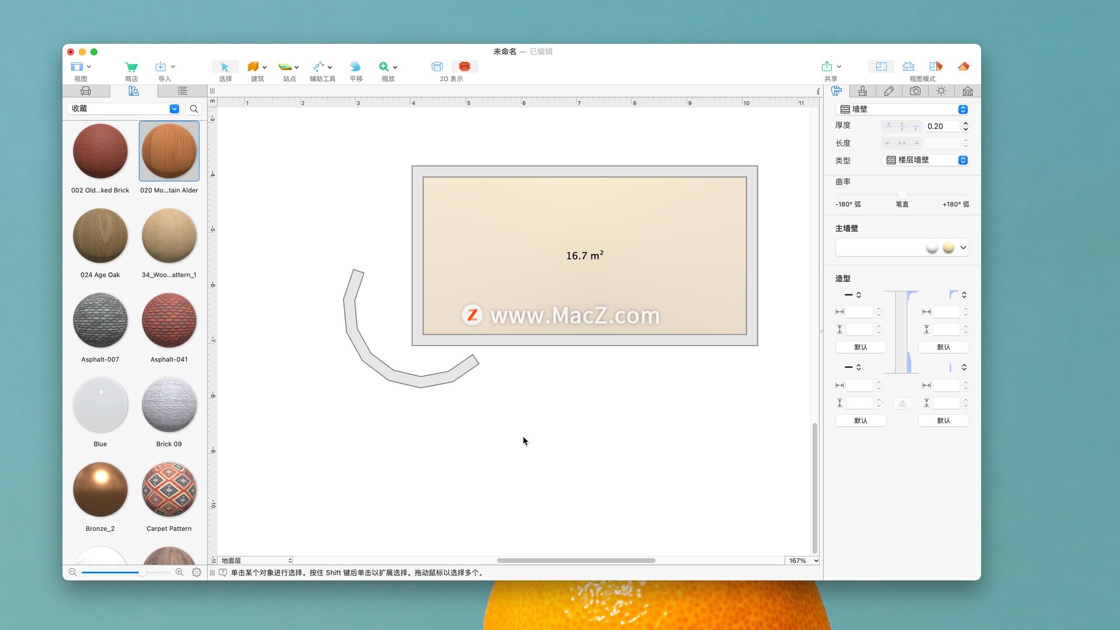Click the 共享 share icon
This screenshot has height=630, width=1120.
(827, 66)
